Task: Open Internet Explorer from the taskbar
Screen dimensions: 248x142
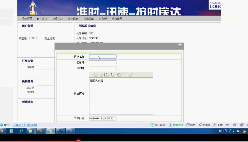Action: [x=21, y=131]
